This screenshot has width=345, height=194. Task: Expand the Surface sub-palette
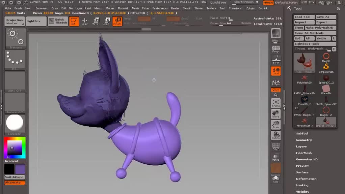[x=302, y=172]
